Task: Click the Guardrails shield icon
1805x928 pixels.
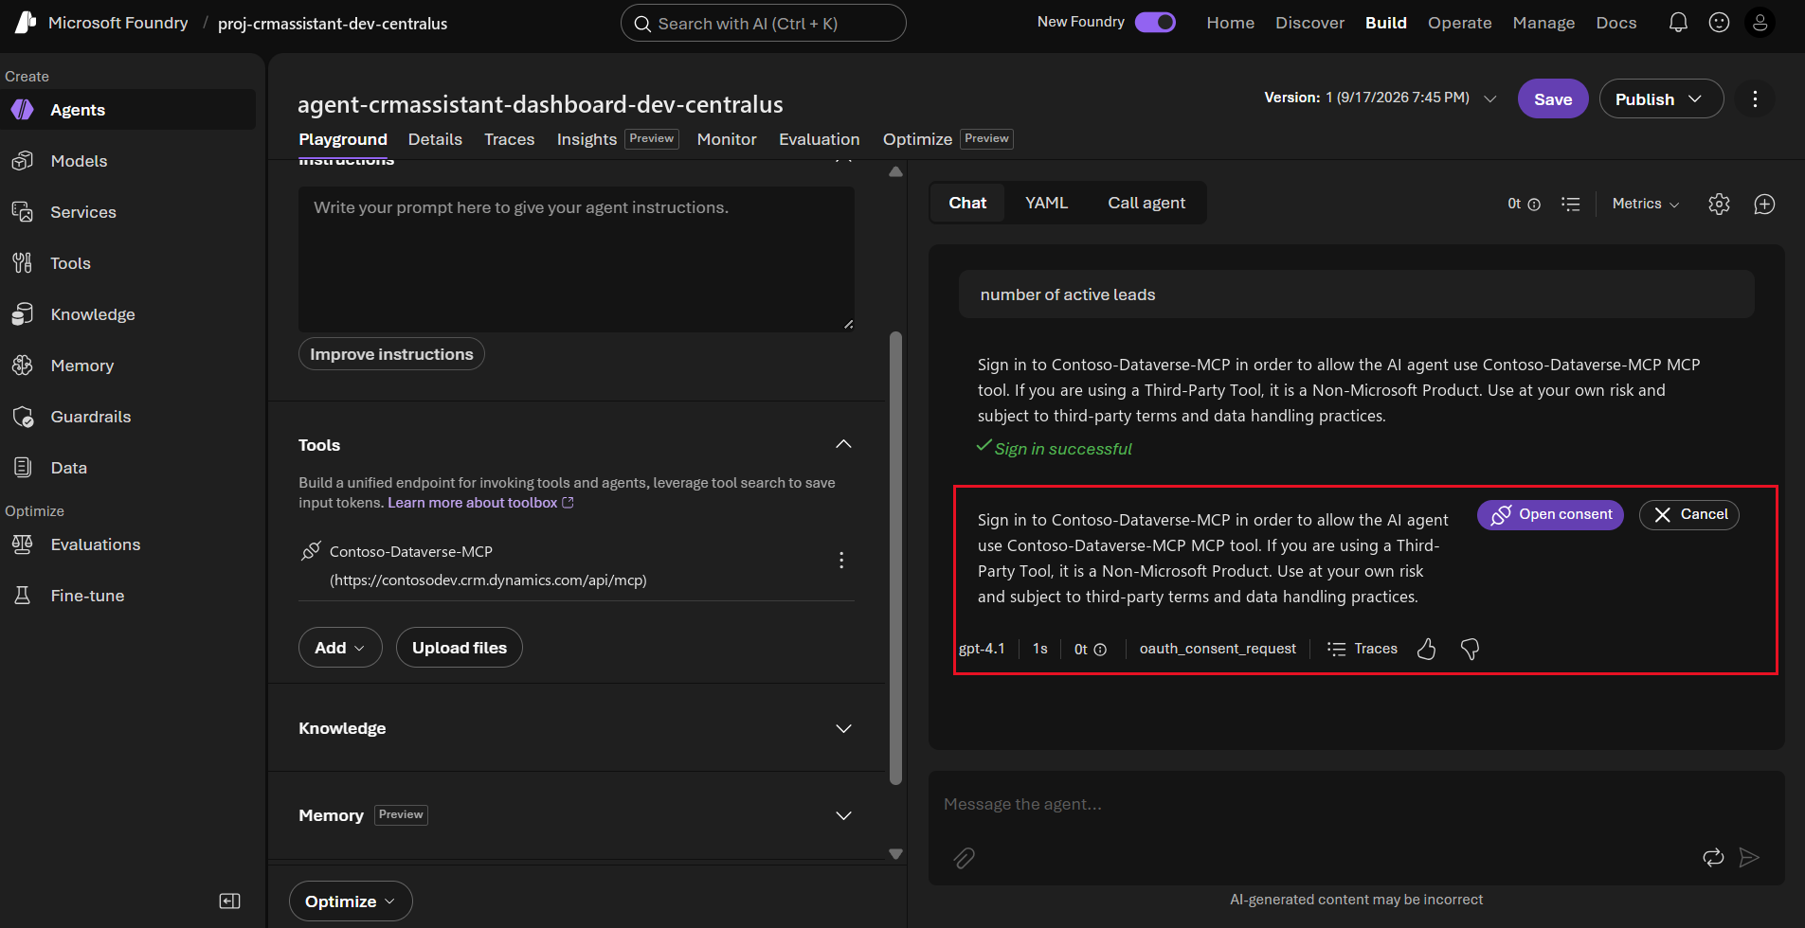Action: [23, 417]
